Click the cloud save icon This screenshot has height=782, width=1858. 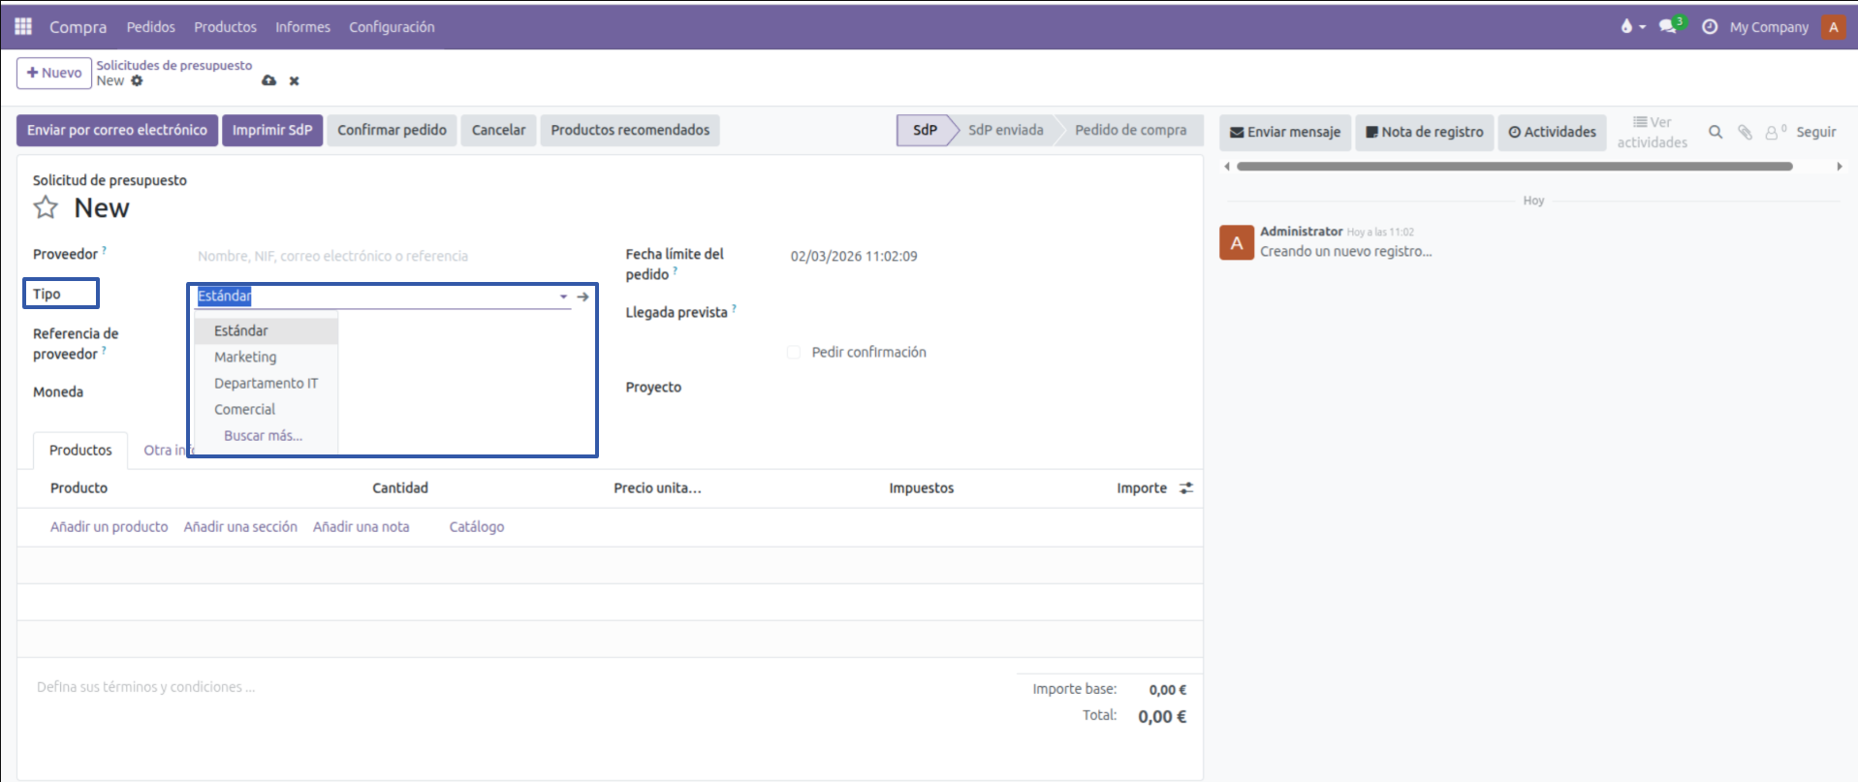(268, 80)
